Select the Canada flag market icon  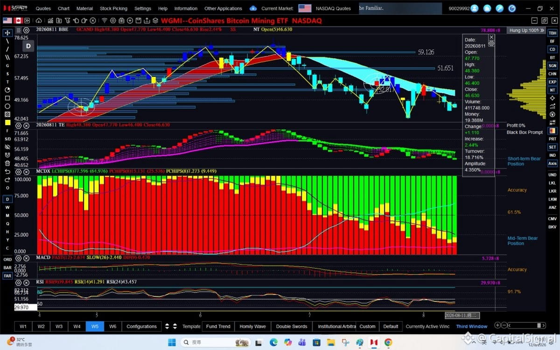tap(19, 21)
